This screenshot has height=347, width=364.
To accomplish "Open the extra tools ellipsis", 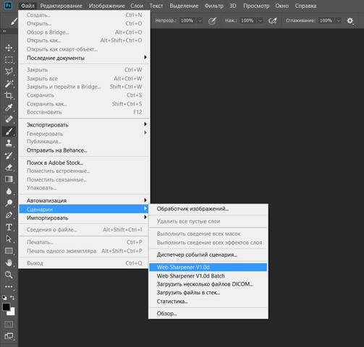I will 9,286.
